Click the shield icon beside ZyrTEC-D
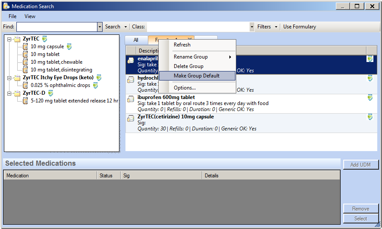The width and height of the screenshot is (382, 229). point(51,93)
